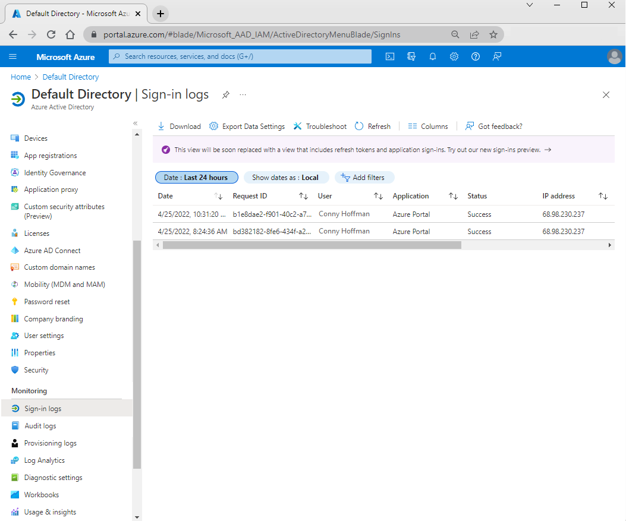Open Show dates as: Local filter

(x=285, y=178)
